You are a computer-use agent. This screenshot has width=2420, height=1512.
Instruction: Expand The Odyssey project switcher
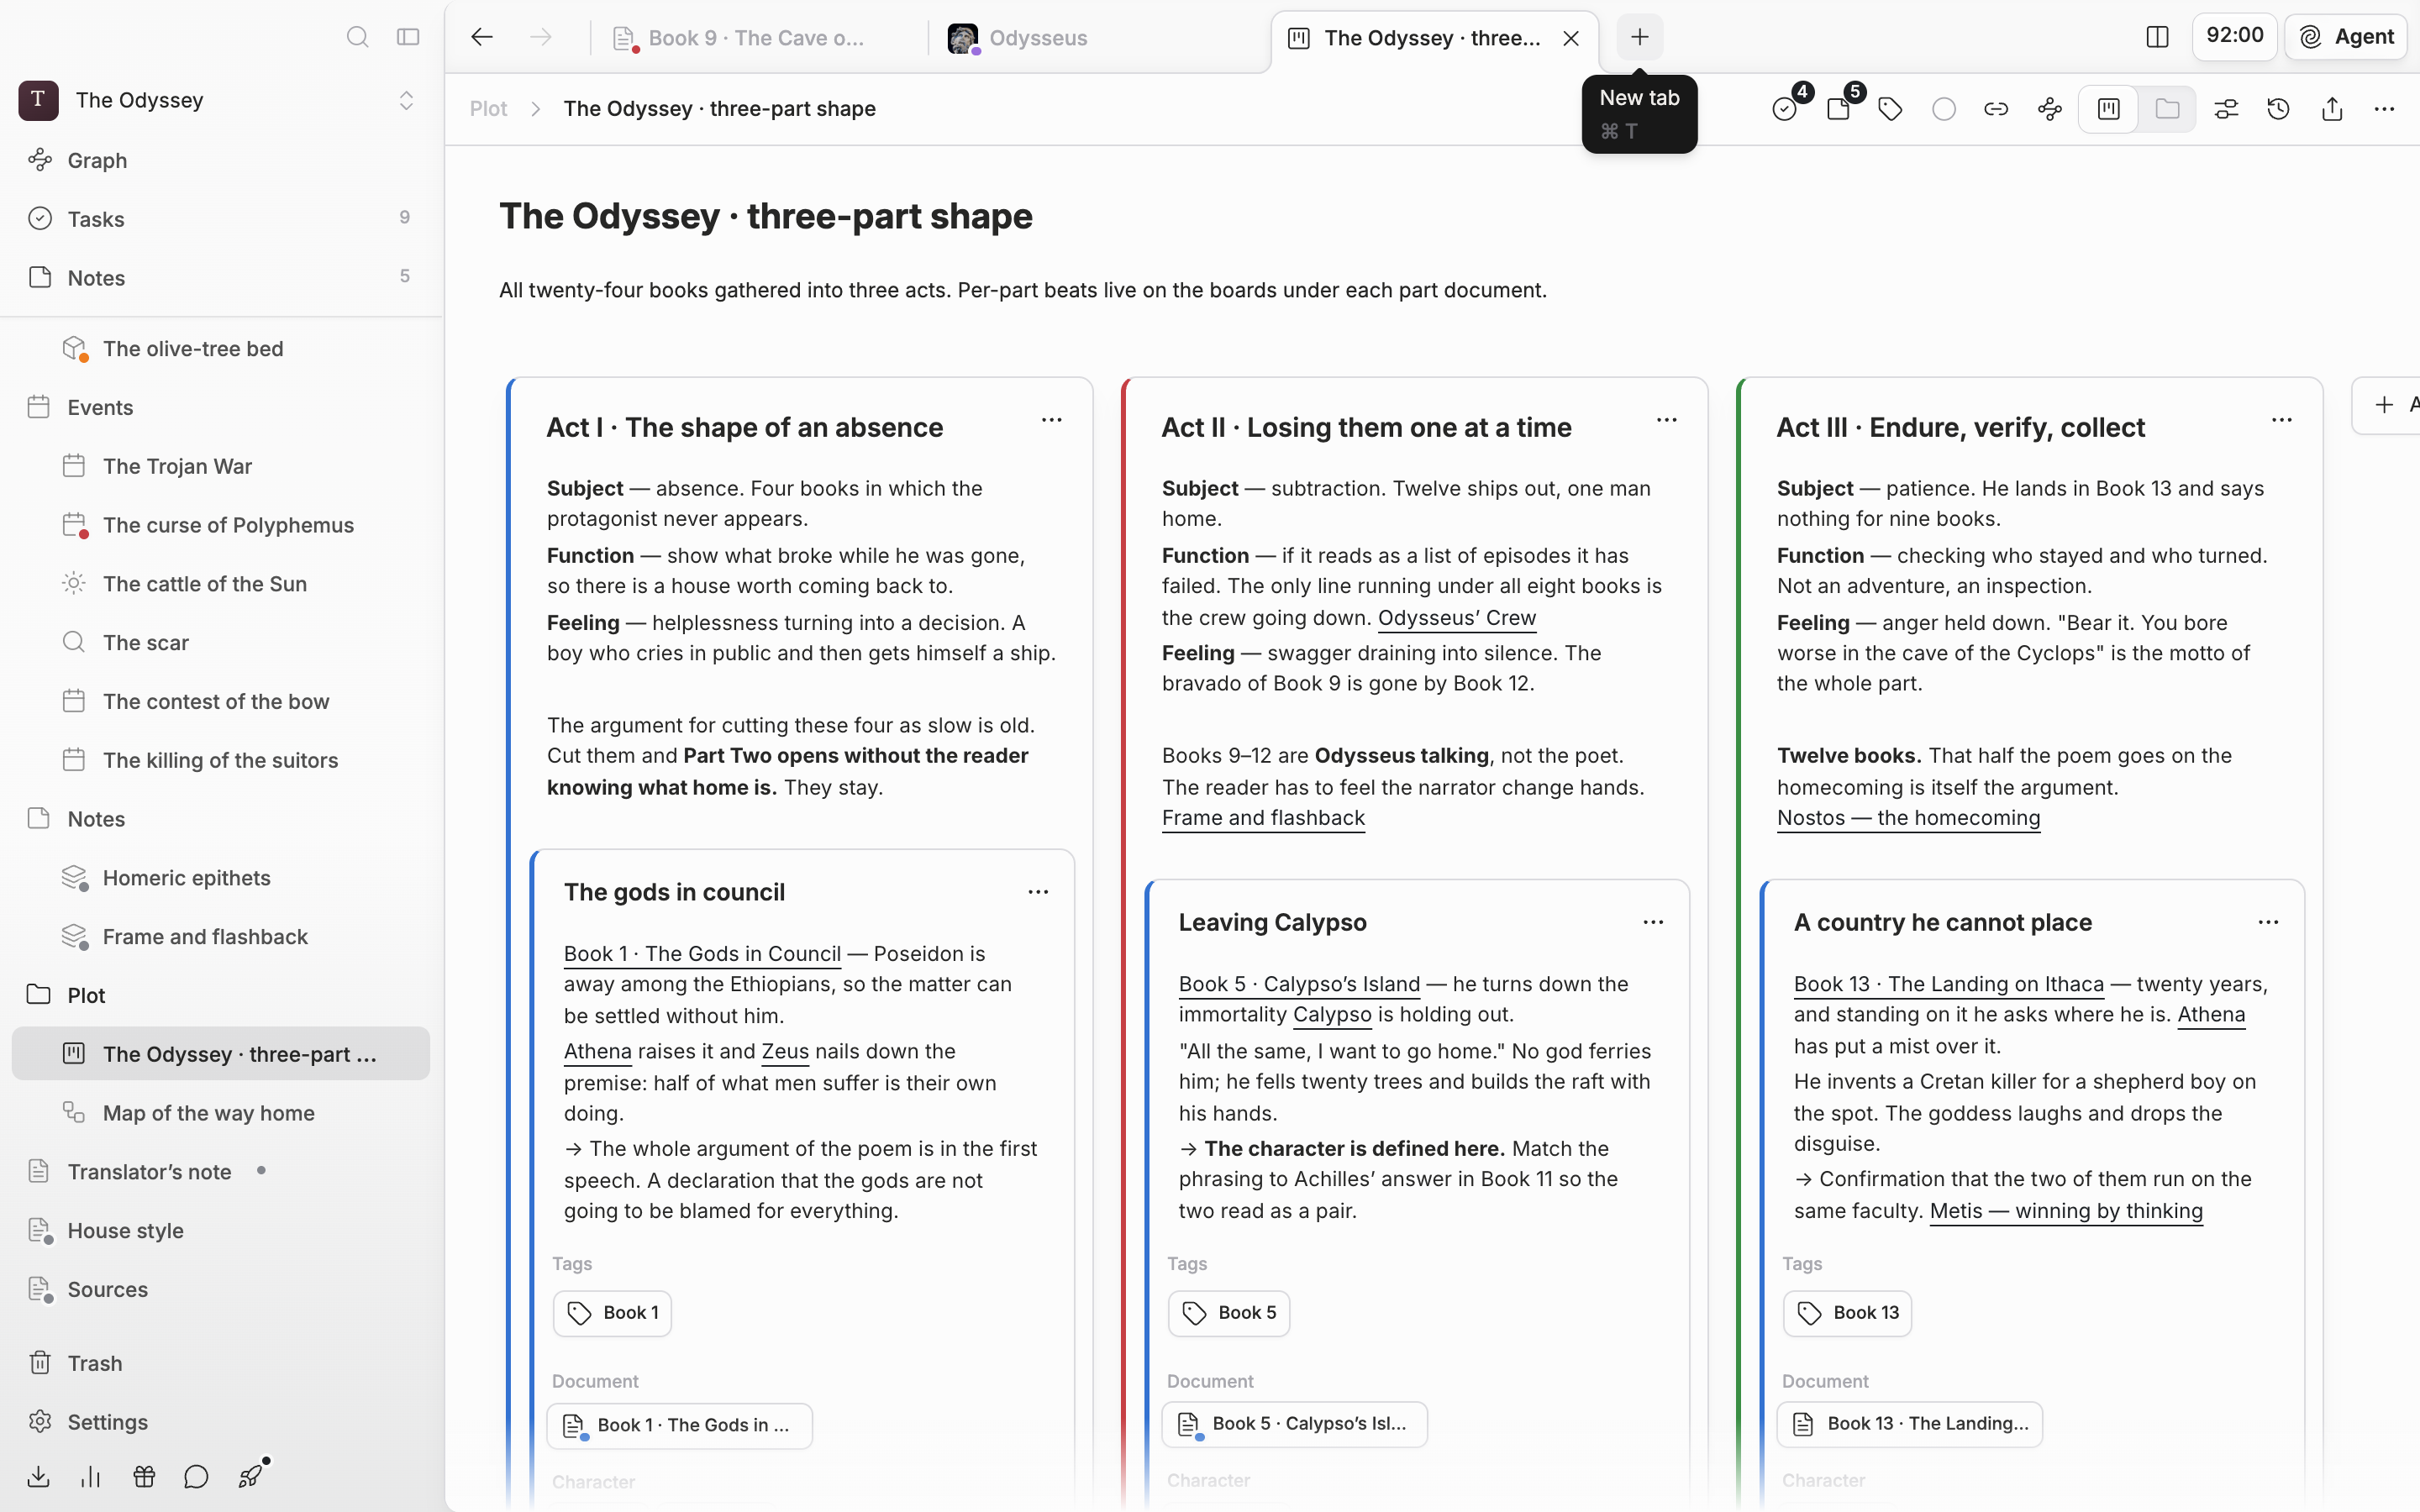coord(406,100)
